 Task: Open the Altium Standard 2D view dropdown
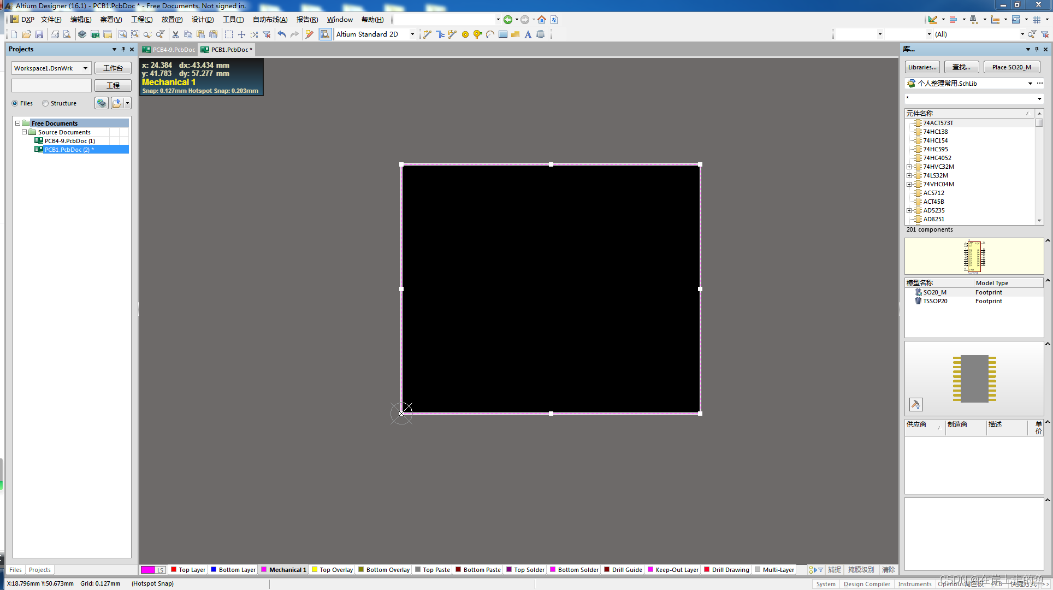click(x=412, y=34)
